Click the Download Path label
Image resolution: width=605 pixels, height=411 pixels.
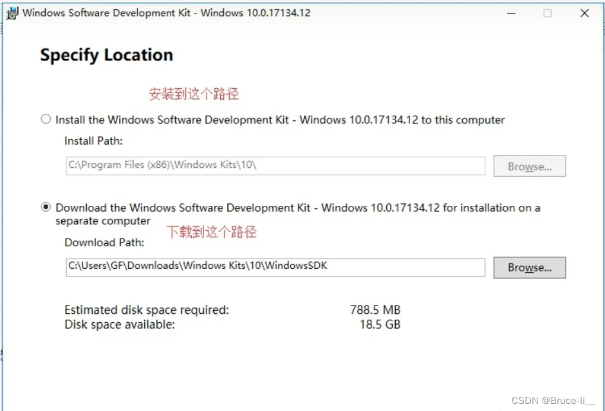[104, 242]
